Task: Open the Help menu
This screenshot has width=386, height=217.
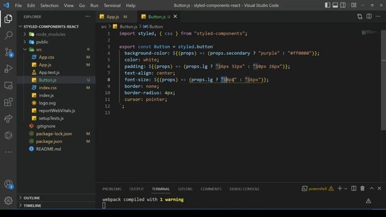Action: pos(130,5)
